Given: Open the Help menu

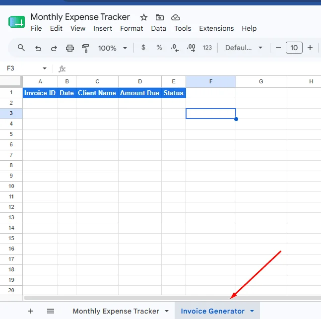Looking at the screenshot, I should pyautogui.click(x=249, y=28).
